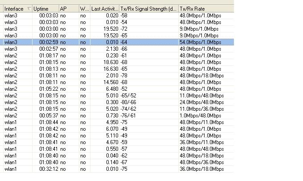Screen dimensions: 303x181
Task: Select the wlan1 row with uptime 00:32:12
Action: tap(117, 169)
